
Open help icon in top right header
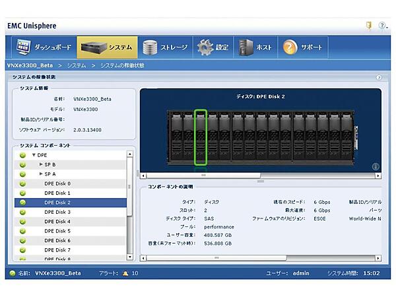382,25
